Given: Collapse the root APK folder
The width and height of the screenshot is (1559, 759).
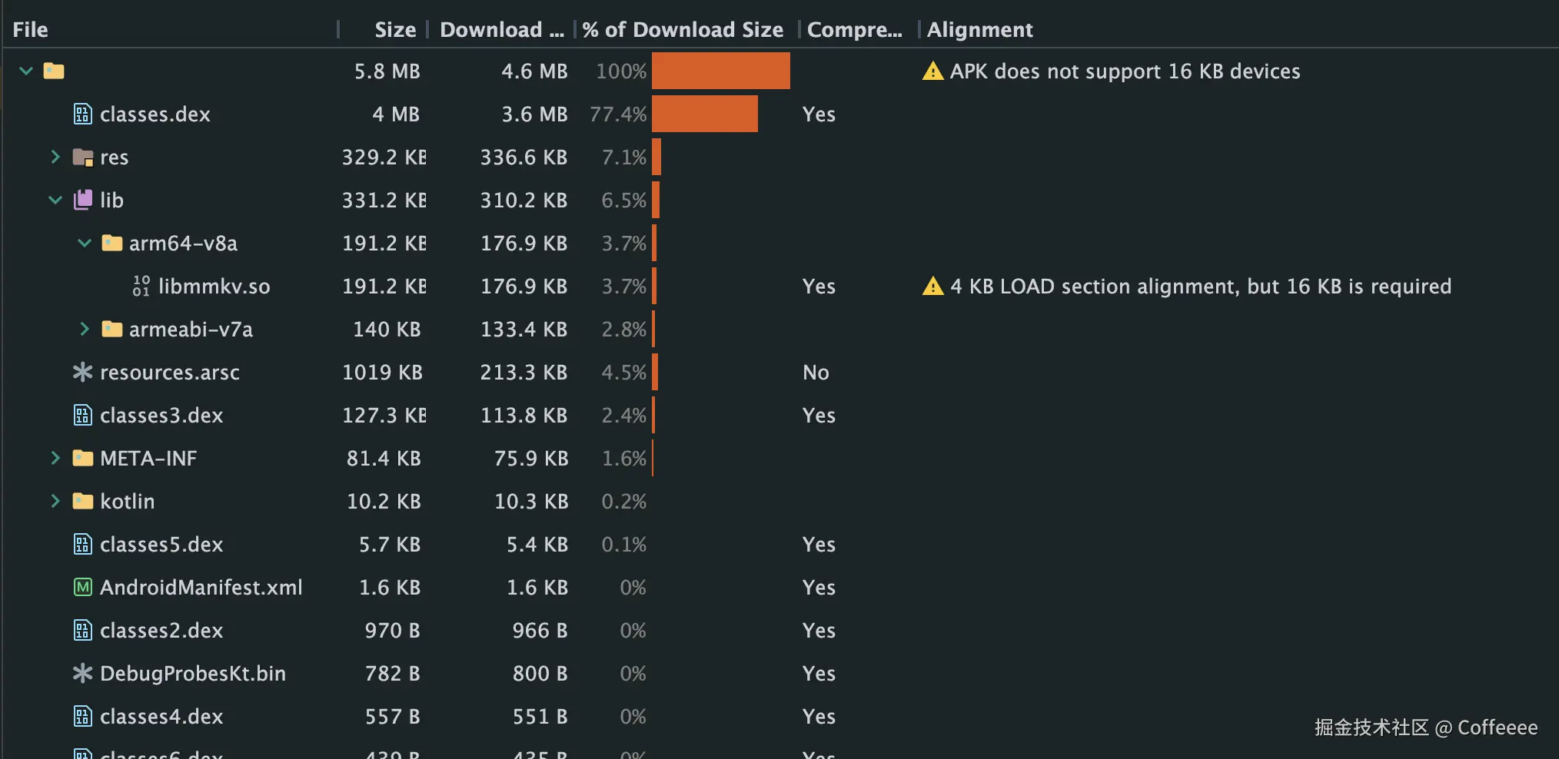Looking at the screenshot, I should tap(26, 71).
